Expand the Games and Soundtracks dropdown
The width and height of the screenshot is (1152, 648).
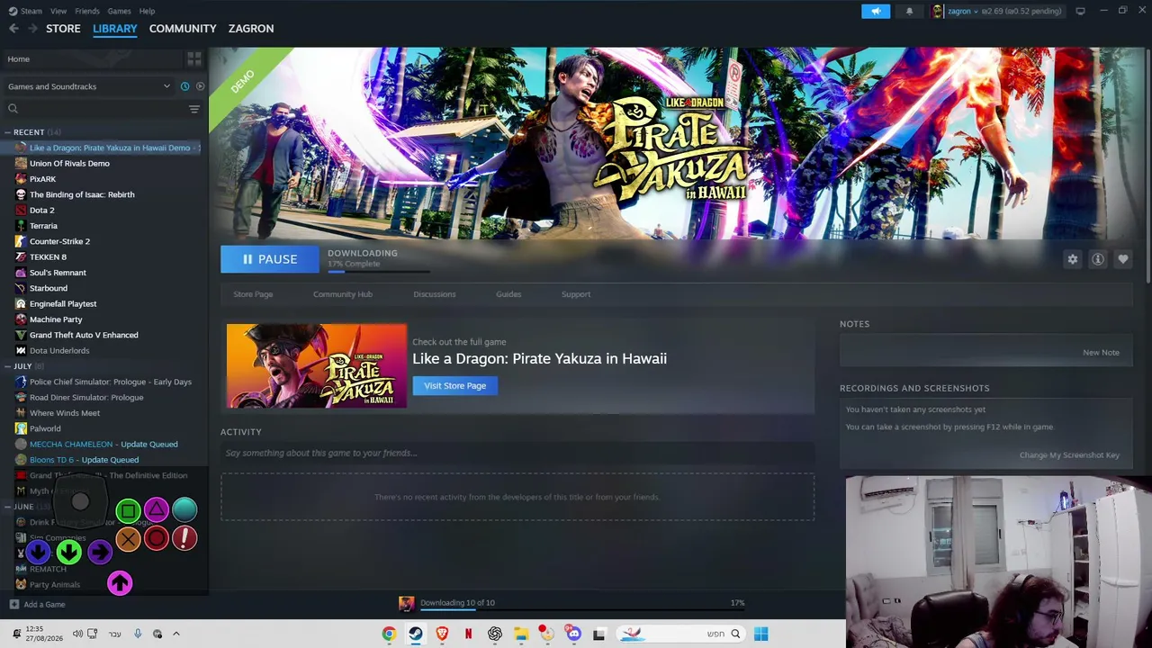88,86
